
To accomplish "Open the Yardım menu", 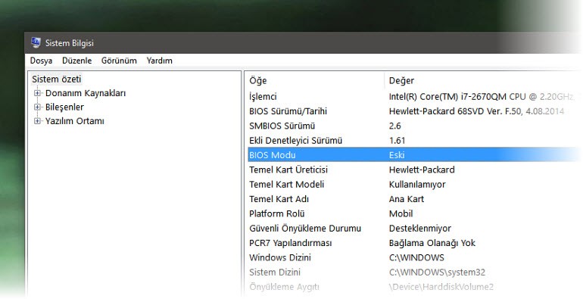I will pyautogui.click(x=159, y=61).
